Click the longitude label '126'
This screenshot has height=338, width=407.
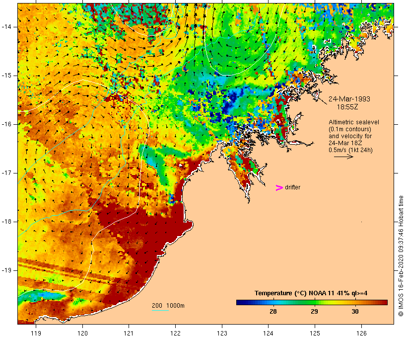click(x=361, y=333)
